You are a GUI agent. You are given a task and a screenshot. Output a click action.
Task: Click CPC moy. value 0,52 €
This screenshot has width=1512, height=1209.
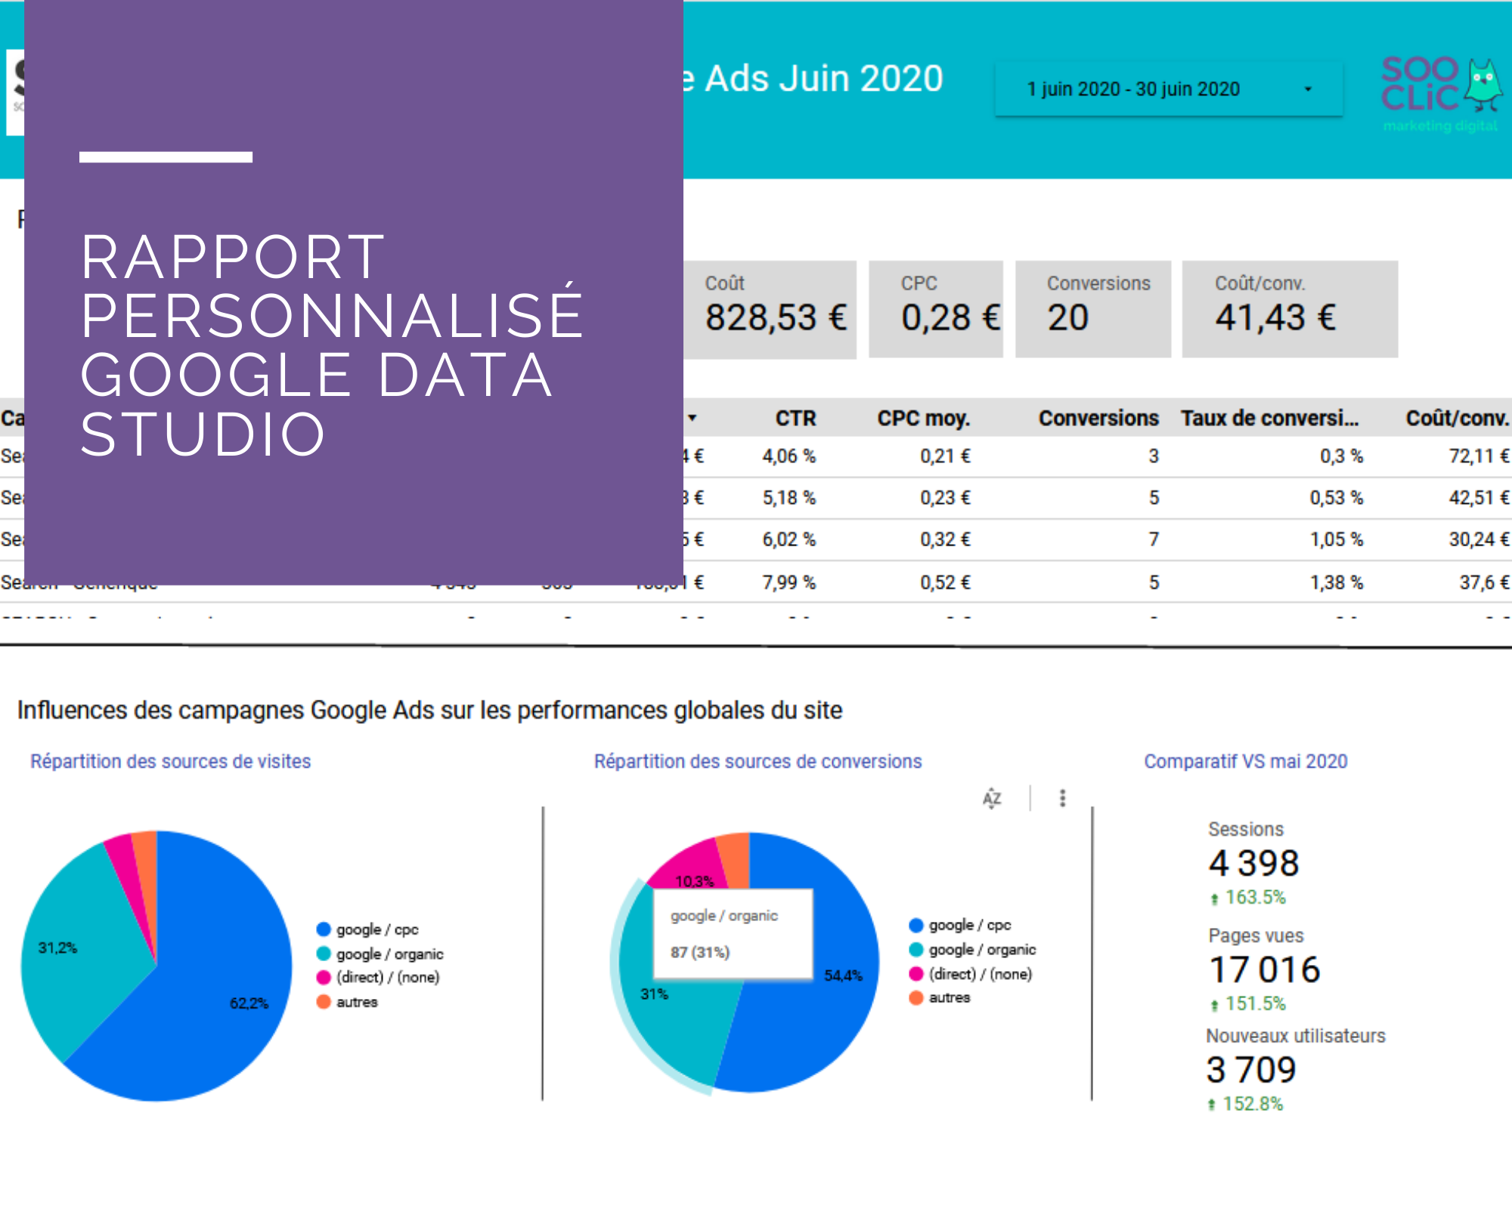coord(945,583)
